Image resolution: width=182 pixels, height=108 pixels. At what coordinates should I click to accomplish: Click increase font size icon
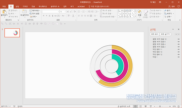coord(68,11)
